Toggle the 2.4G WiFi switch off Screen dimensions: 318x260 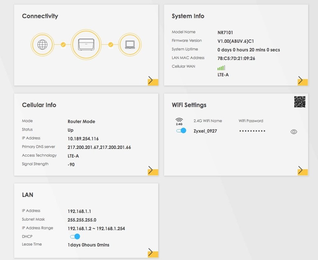(181, 131)
